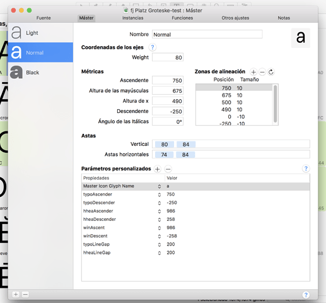Open winDescent property dropdown
Viewport: 326px width, 303px height.
point(160,236)
